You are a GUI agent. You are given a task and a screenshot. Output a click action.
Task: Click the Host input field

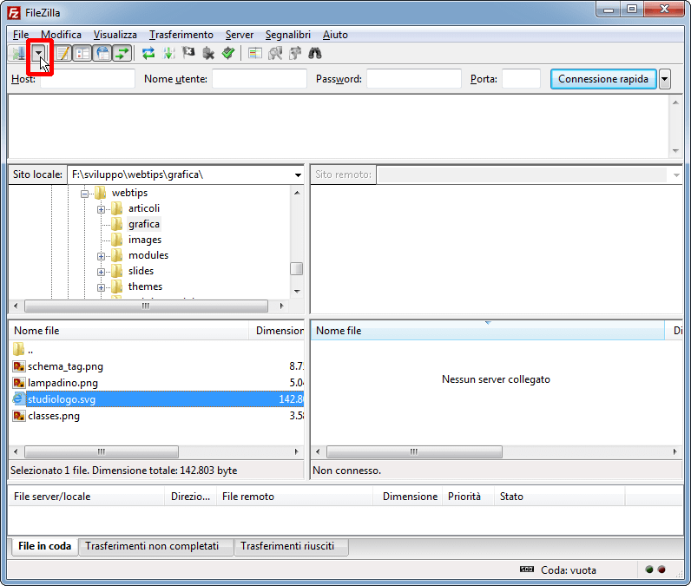pos(87,79)
